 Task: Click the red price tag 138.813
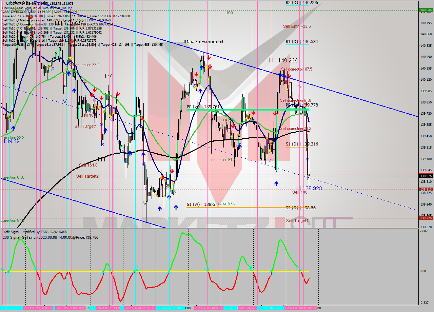426,189
